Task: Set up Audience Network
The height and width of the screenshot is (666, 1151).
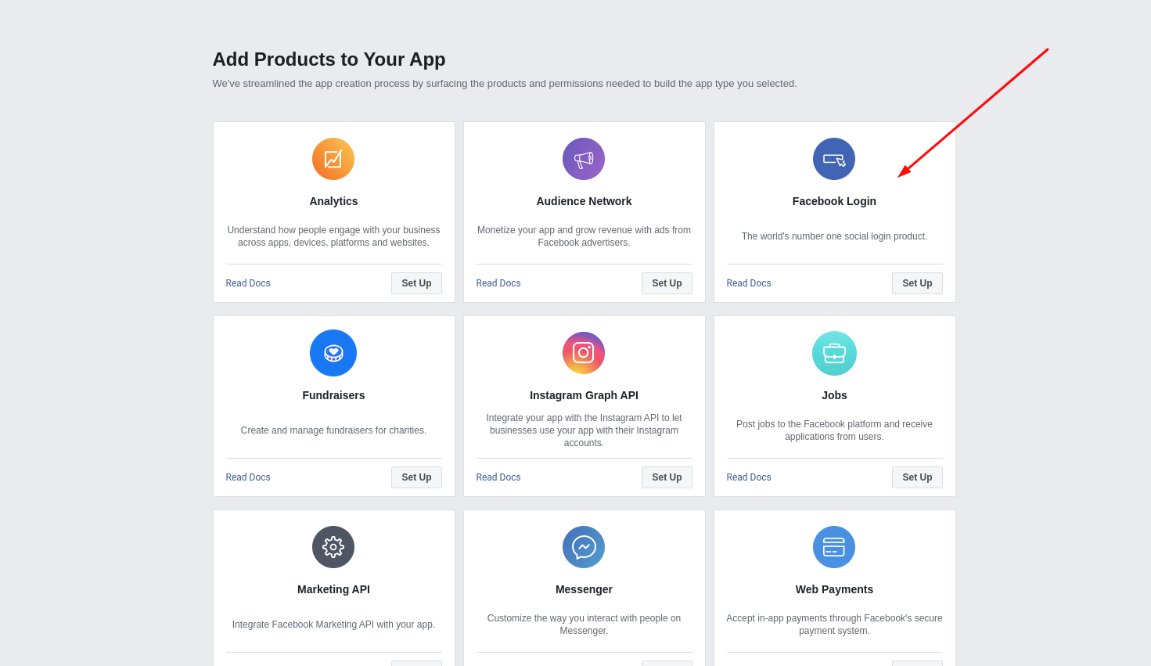Action: pyautogui.click(x=667, y=283)
